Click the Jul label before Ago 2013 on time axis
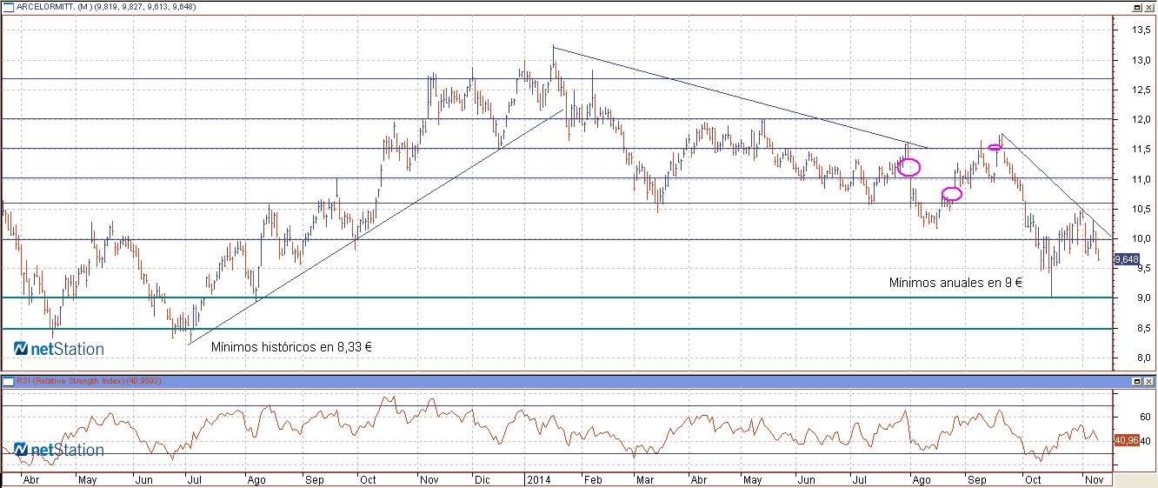The width and height of the screenshot is (1158, 488). (194, 479)
